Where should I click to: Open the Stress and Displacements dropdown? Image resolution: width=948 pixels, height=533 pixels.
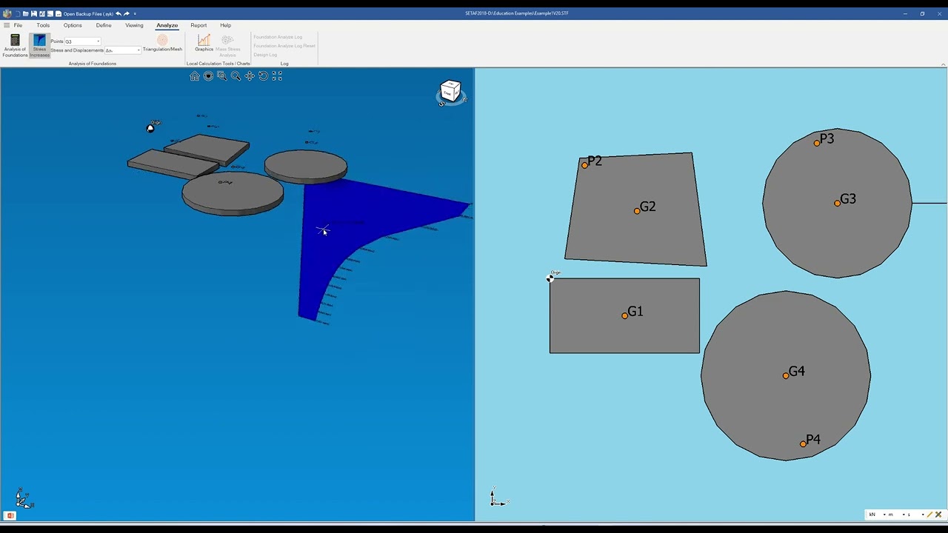point(122,50)
